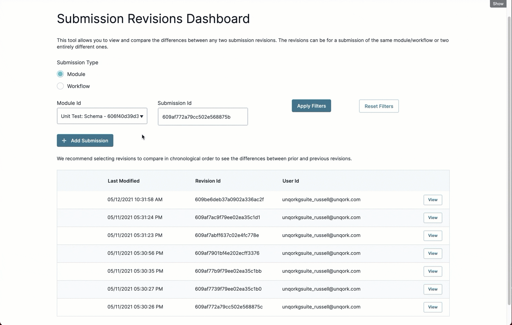View revision 609af7ac9f79ee02ea35c1d1
Viewport: 512px width, 325px height.
(x=433, y=218)
